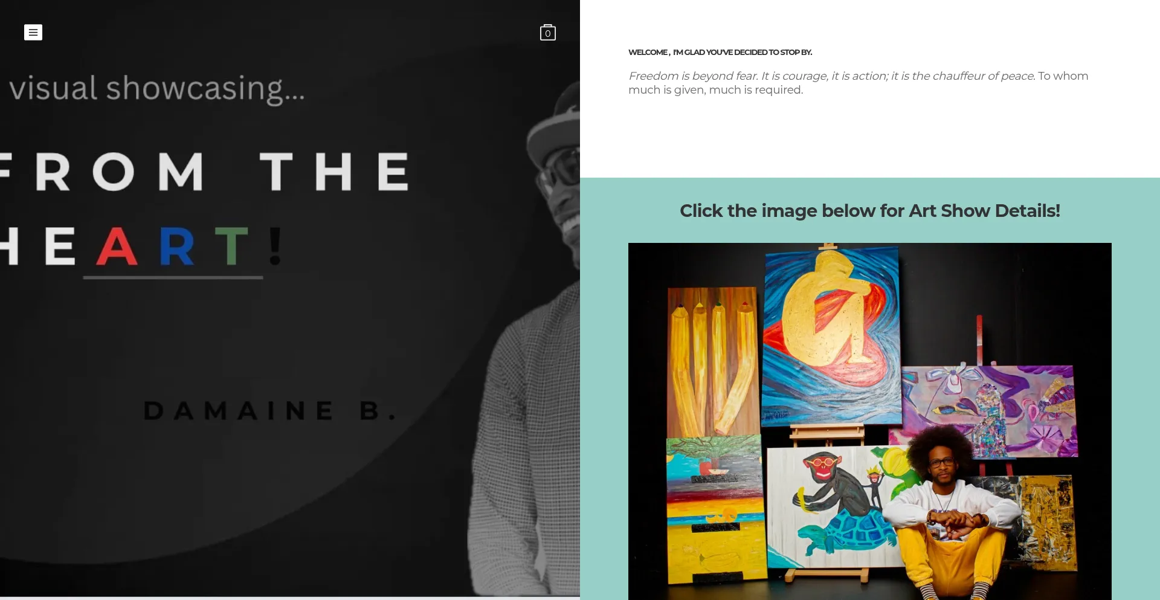The width and height of the screenshot is (1160, 600).
Task: Click the red letter A in HEART
Action: (x=117, y=246)
